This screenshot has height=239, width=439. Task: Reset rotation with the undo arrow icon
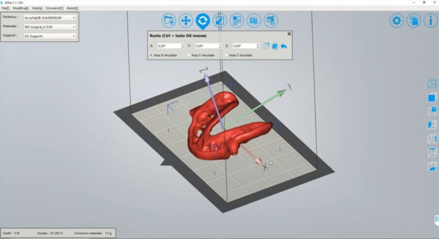(284, 46)
